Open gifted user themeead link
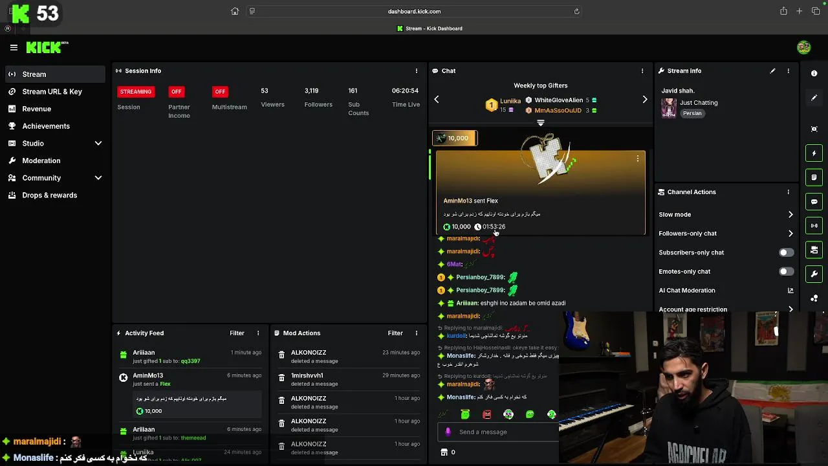828x466 pixels. pyautogui.click(x=193, y=438)
